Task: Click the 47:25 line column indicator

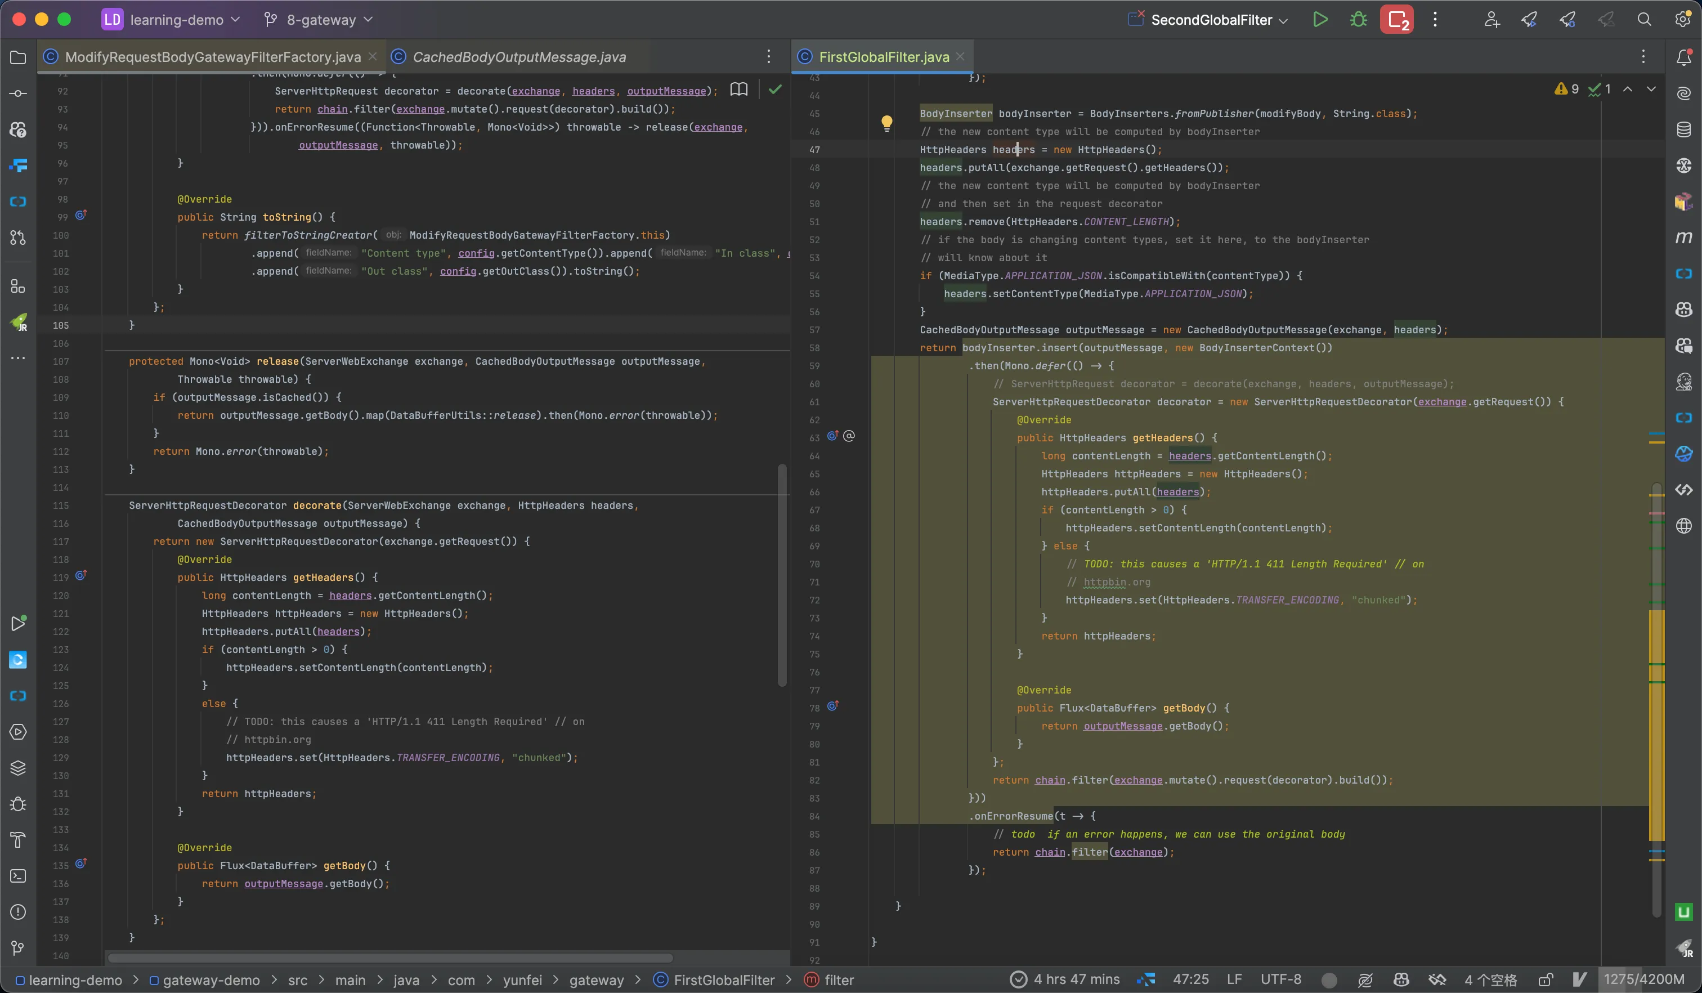Action: (x=1191, y=979)
